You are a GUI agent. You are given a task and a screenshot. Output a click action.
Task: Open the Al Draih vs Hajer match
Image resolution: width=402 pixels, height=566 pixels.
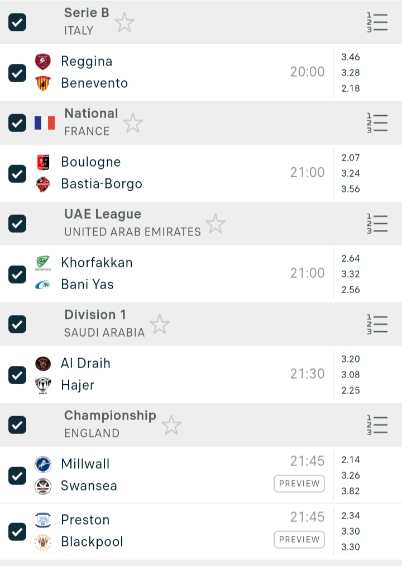point(167,374)
